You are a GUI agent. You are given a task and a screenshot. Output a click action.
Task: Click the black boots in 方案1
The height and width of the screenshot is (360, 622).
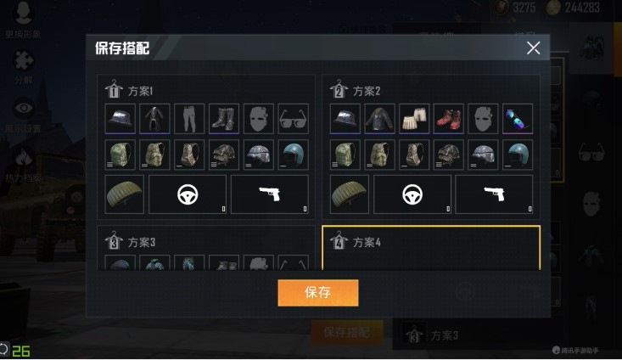pos(224,119)
